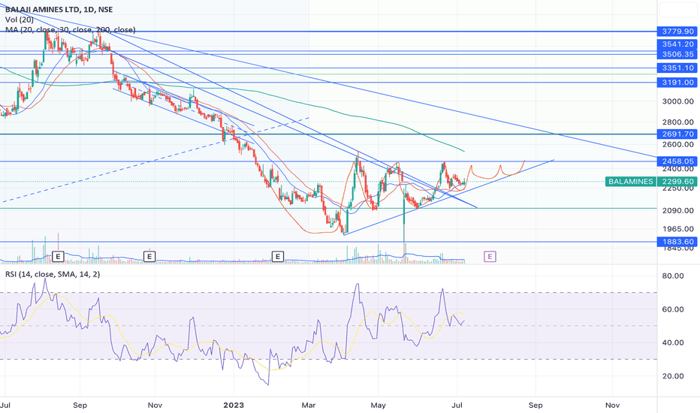Select the 1883.60 price level label

[677, 242]
